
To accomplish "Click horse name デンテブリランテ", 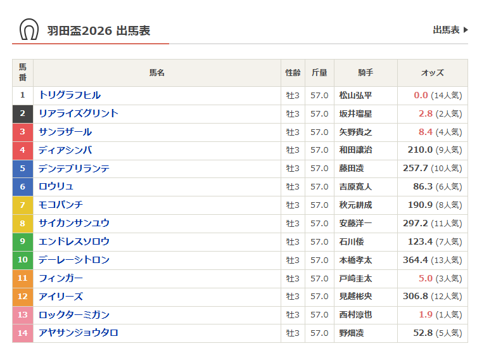I will coord(74,169).
